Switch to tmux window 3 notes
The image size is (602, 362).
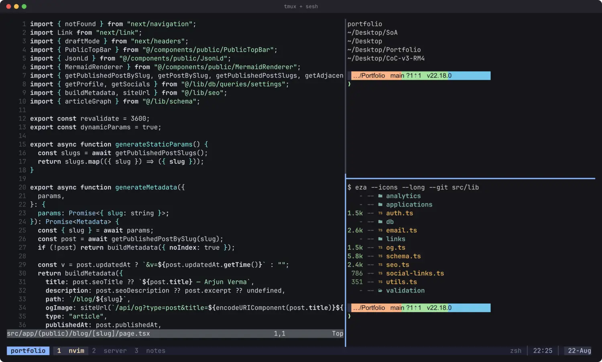click(150, 351)
